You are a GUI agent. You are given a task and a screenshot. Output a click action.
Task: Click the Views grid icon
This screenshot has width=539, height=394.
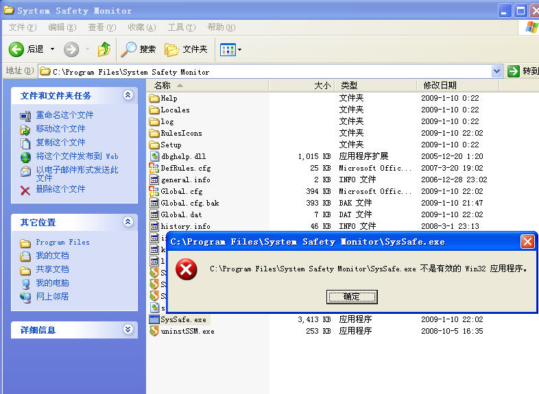(228, 49)
